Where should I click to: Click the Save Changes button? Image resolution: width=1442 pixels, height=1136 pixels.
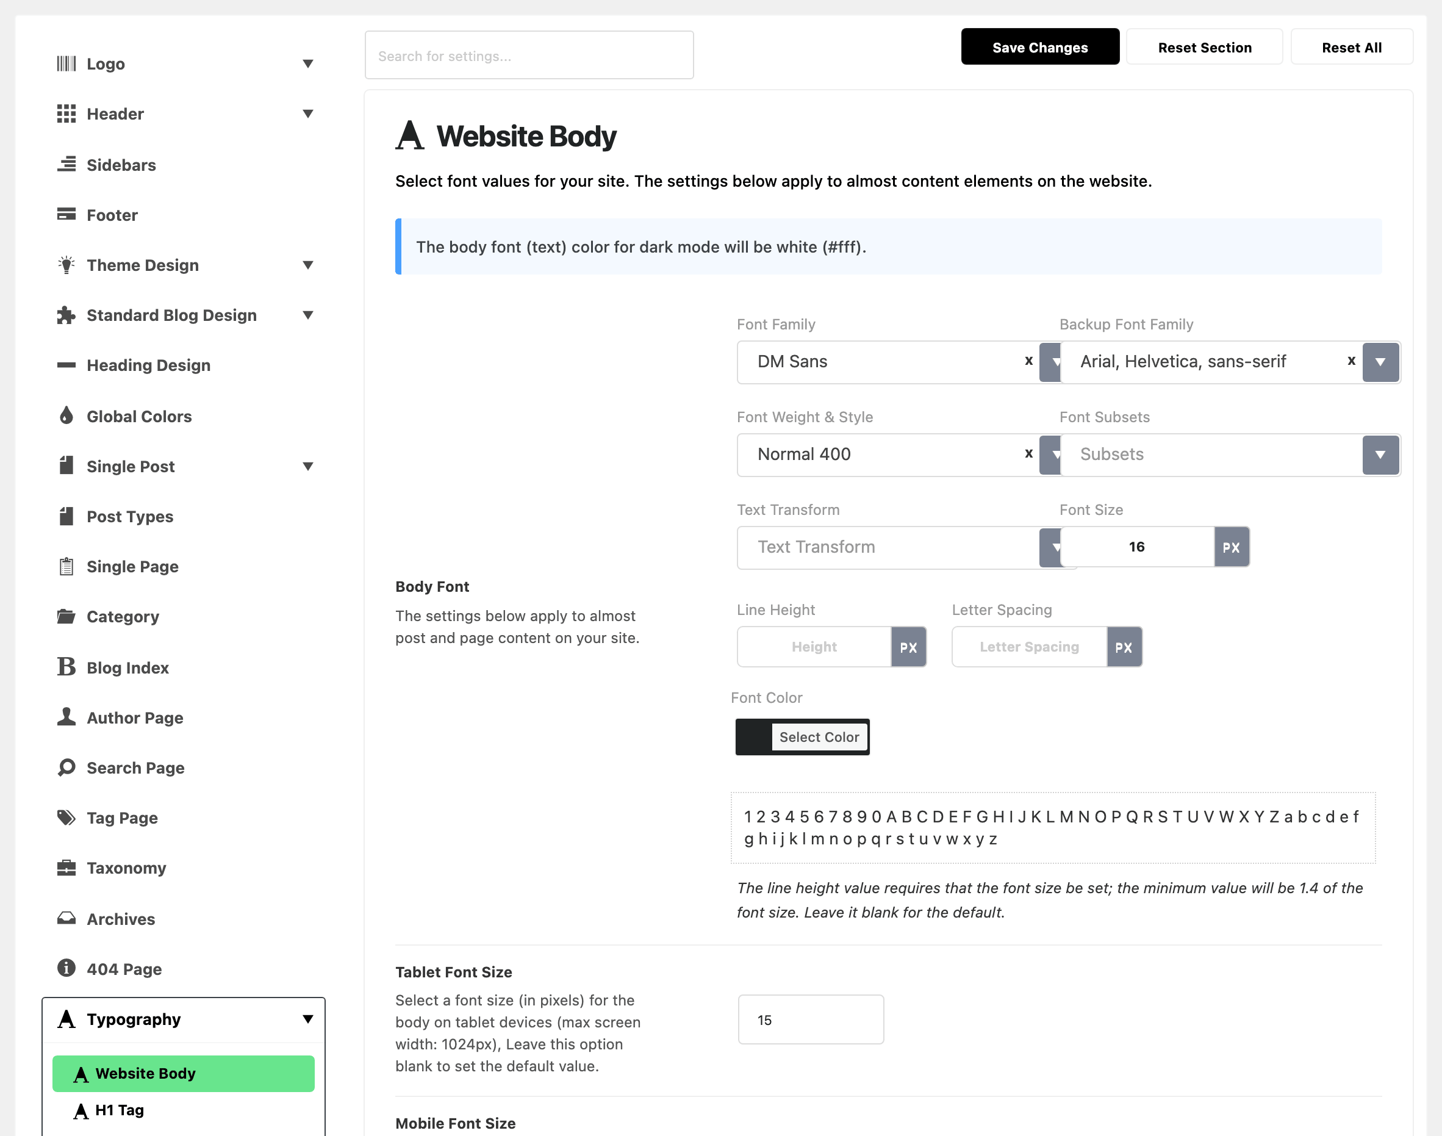[1040, 47]
